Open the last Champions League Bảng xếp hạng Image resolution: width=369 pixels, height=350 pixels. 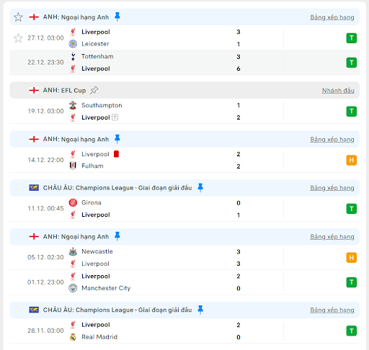[332, 310]
